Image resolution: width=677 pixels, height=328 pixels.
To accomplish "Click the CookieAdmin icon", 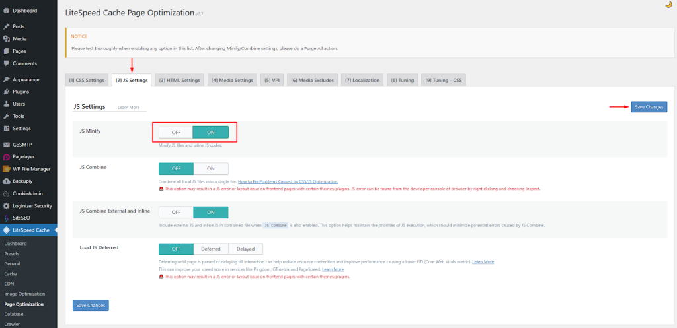I will 6,193.
